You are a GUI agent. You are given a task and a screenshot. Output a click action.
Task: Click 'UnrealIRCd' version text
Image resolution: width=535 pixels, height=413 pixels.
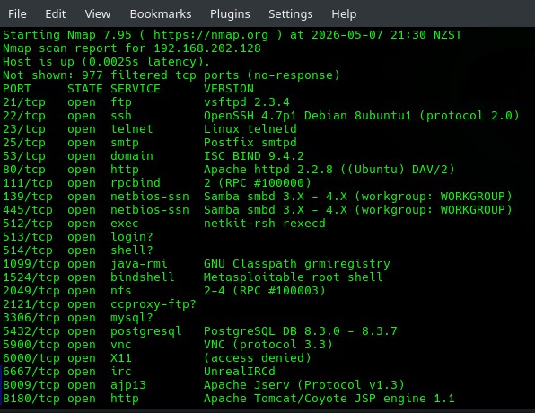tap(240, 372)
